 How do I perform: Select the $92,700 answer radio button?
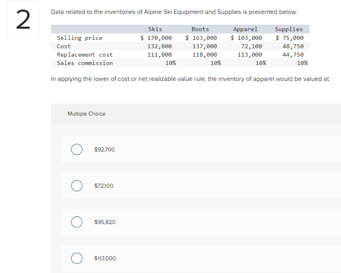77,149
